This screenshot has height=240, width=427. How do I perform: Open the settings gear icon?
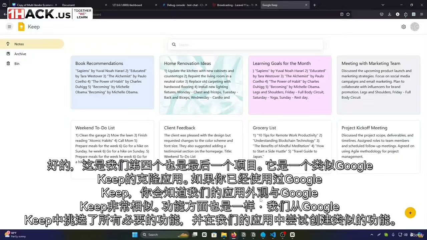click(404, 27)
